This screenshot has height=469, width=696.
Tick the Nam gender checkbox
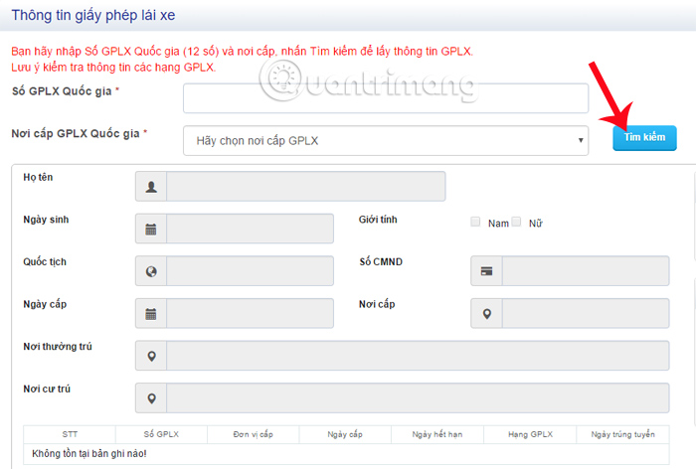(x=475, y=222)
